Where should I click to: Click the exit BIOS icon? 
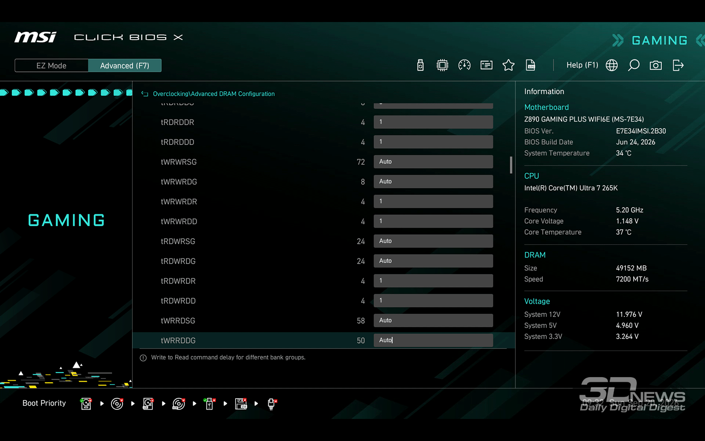pos(678,65)
